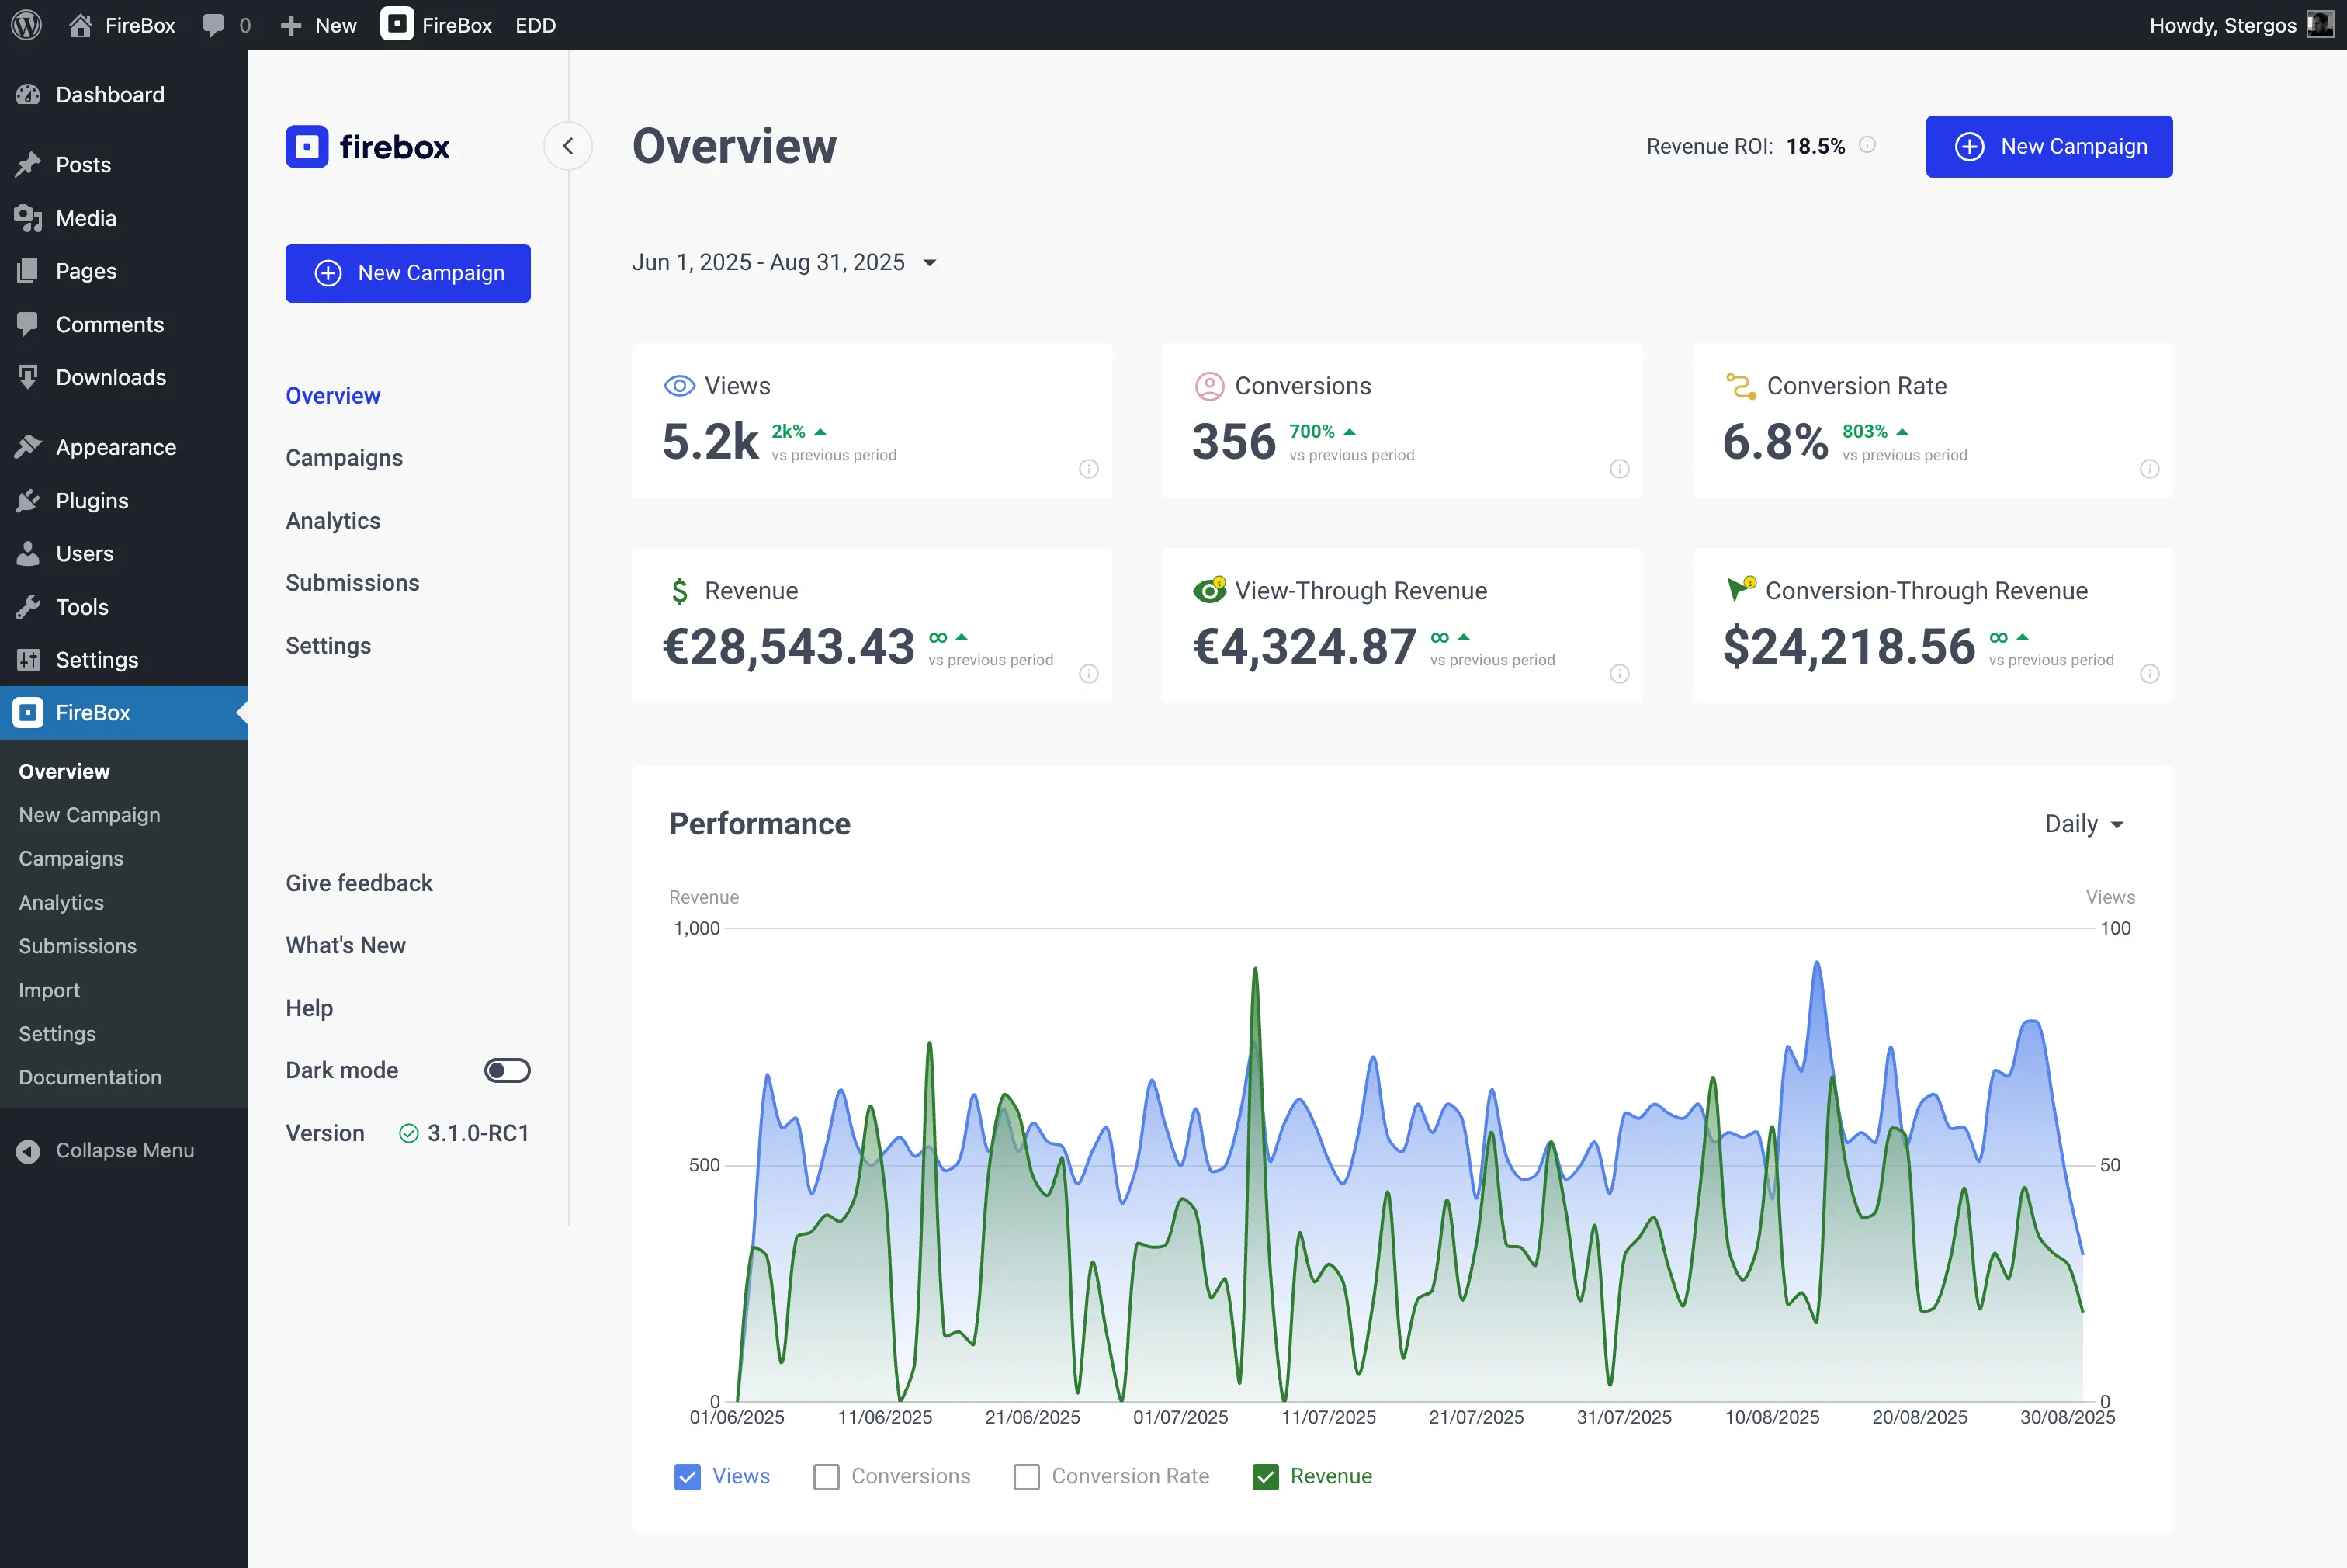Image resolution: width=2347 pixels, height=1568 pixels.
Task: Click the 01/07/2025 chart axis label
Action: pyautogui.click(x=1180, y=1417)
